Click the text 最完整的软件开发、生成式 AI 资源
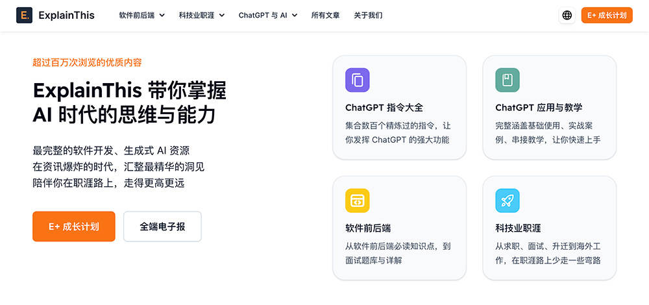Screen dimensions: 649x305 point(111,151)
